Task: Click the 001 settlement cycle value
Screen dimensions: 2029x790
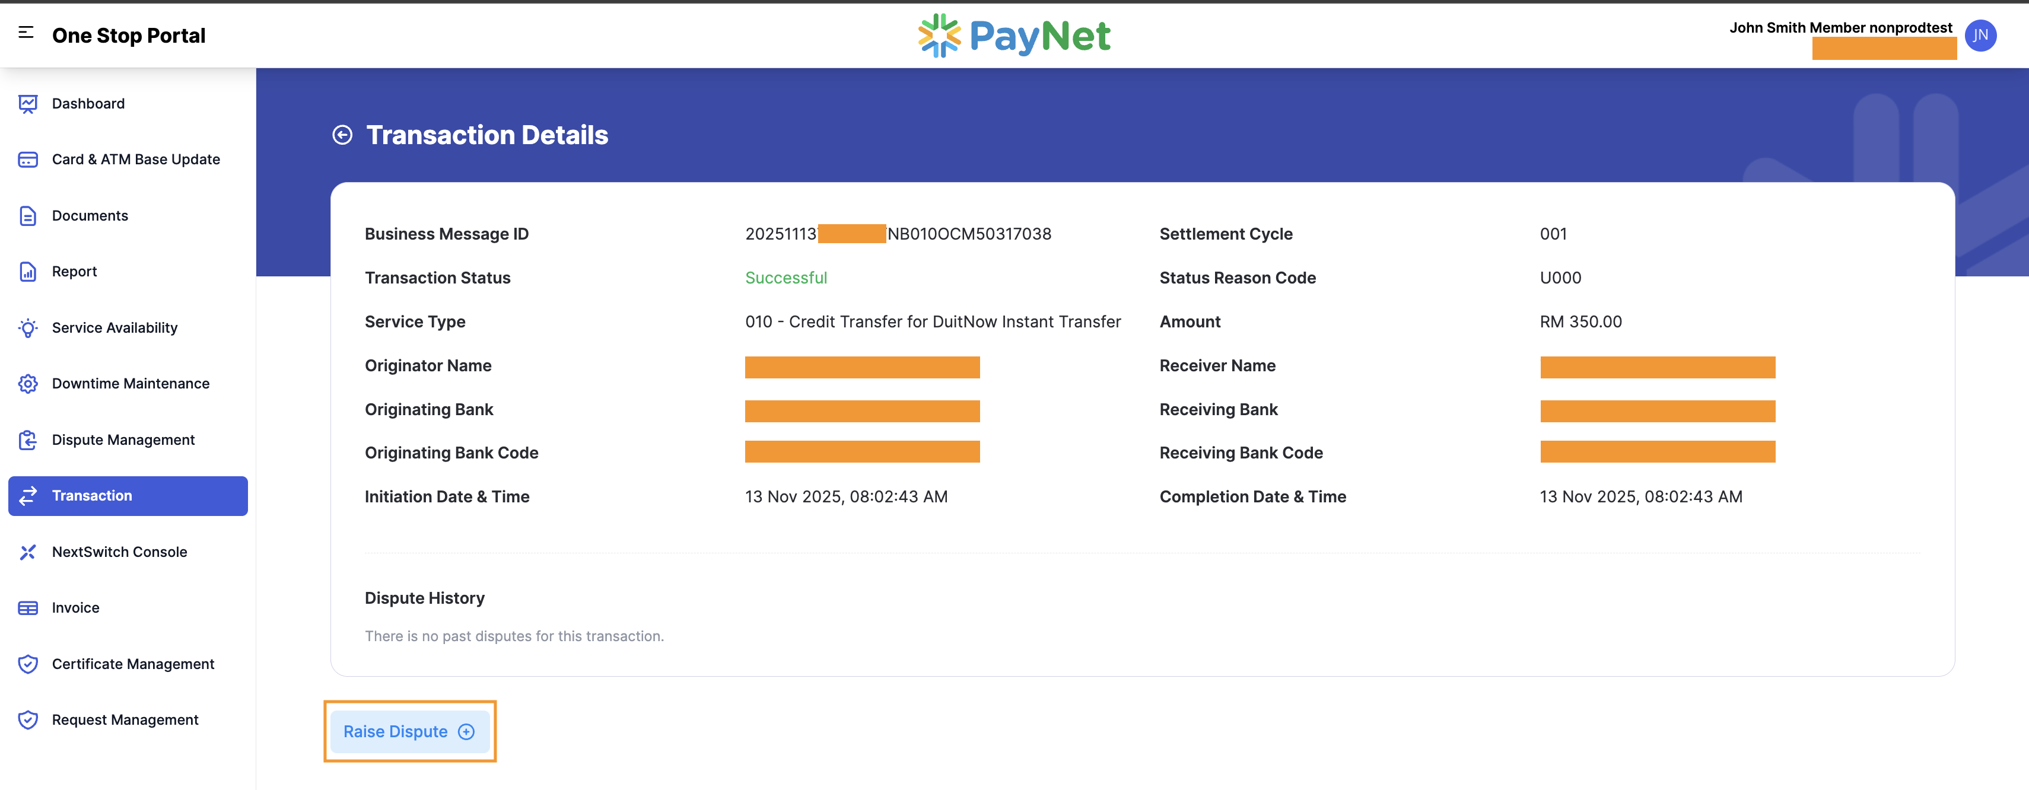Action: tap(1553, 234)
